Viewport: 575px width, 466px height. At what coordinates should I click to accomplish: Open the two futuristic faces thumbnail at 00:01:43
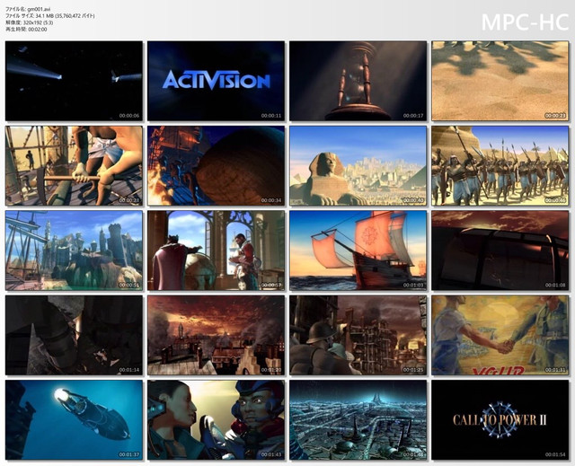pyautogui.click(x=216, y=420)
